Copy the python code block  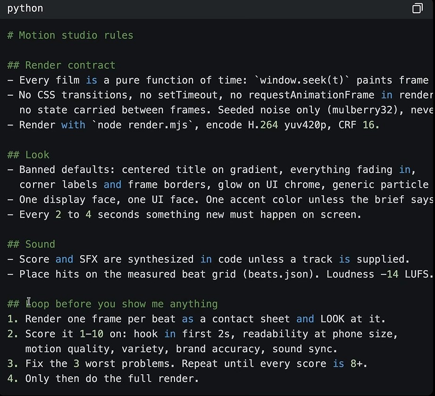tap(417, 8)
